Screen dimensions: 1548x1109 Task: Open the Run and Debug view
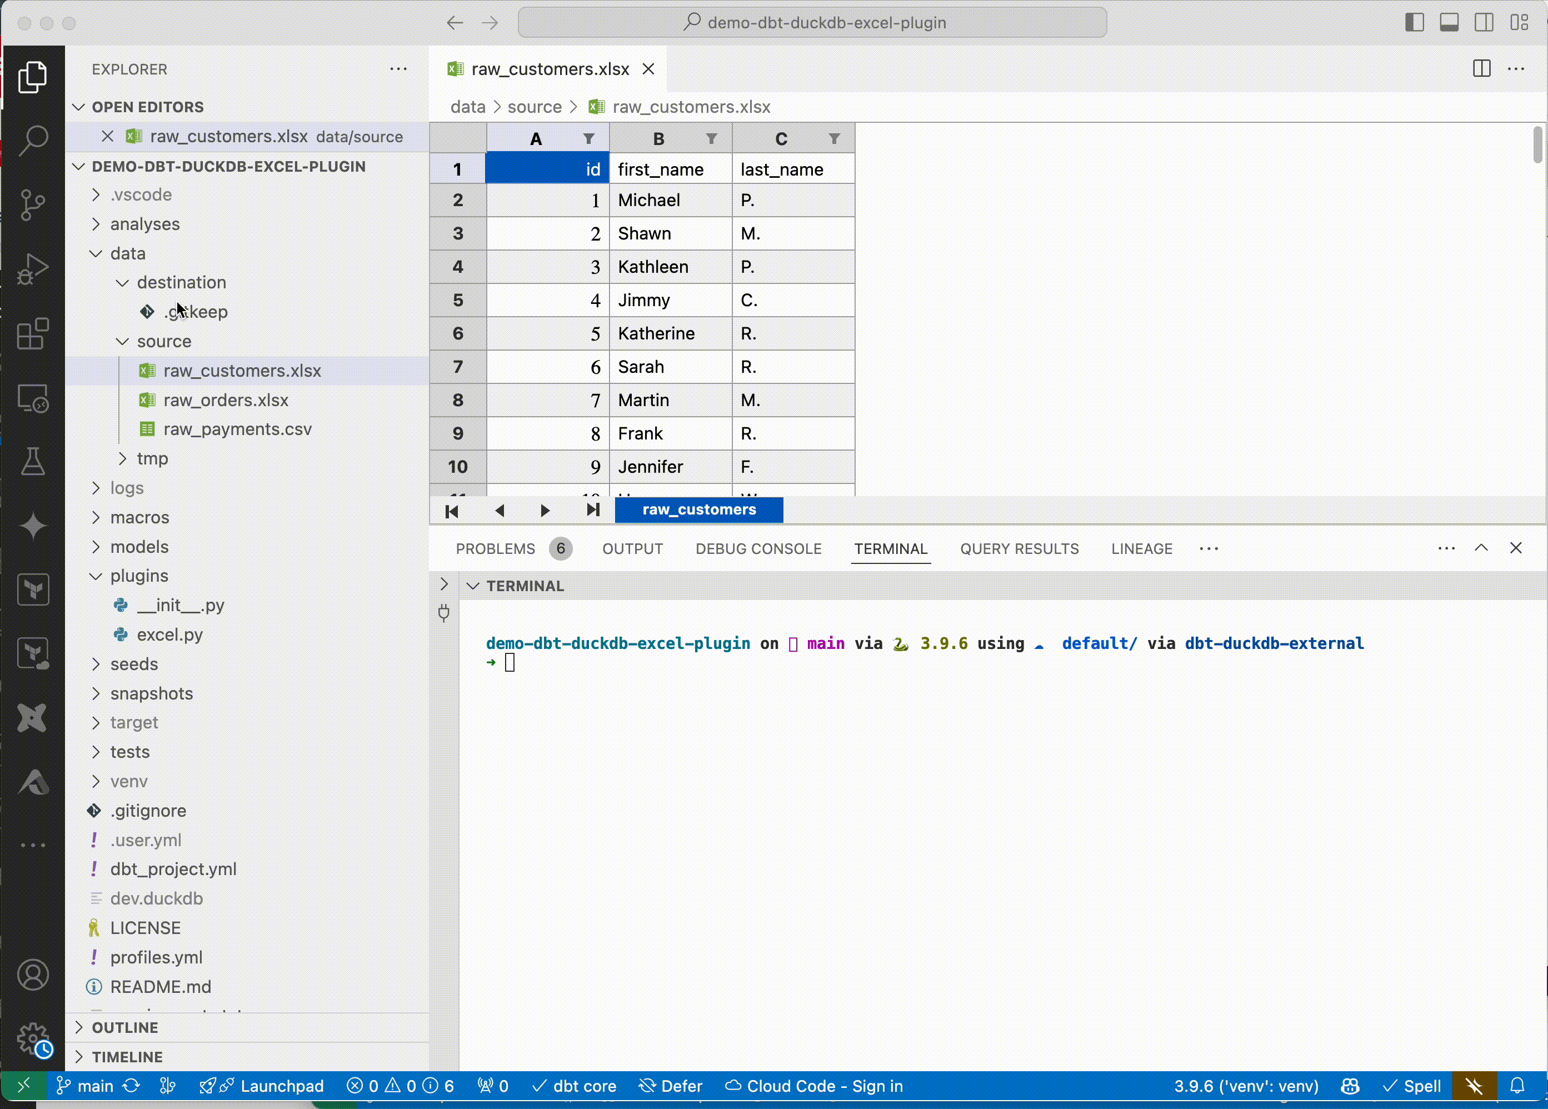coord(32,269)
